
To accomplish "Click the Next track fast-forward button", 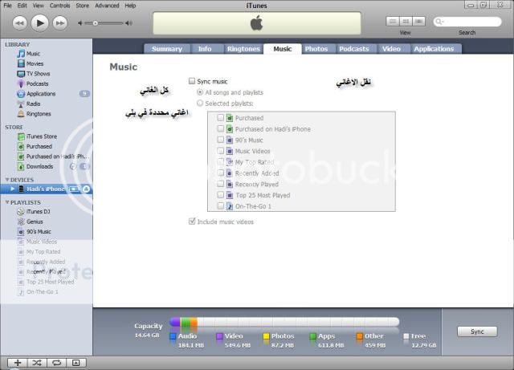I will [x=60, y=23].
